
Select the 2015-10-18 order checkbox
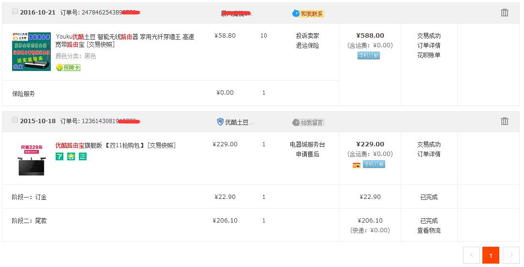15,120
